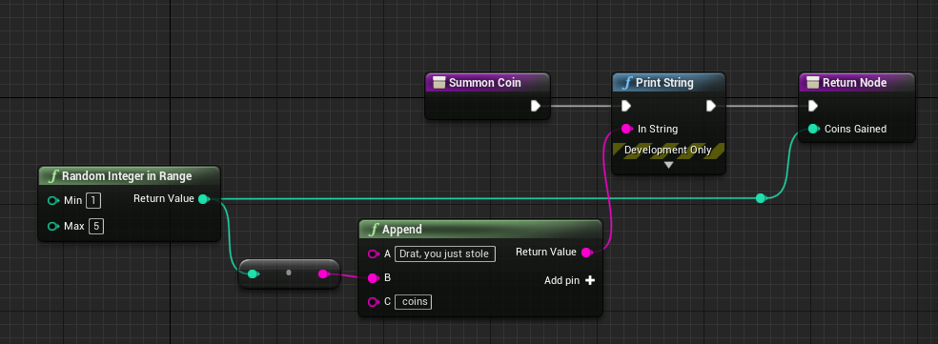Click the Coins Gained pin

coord(813,129)
